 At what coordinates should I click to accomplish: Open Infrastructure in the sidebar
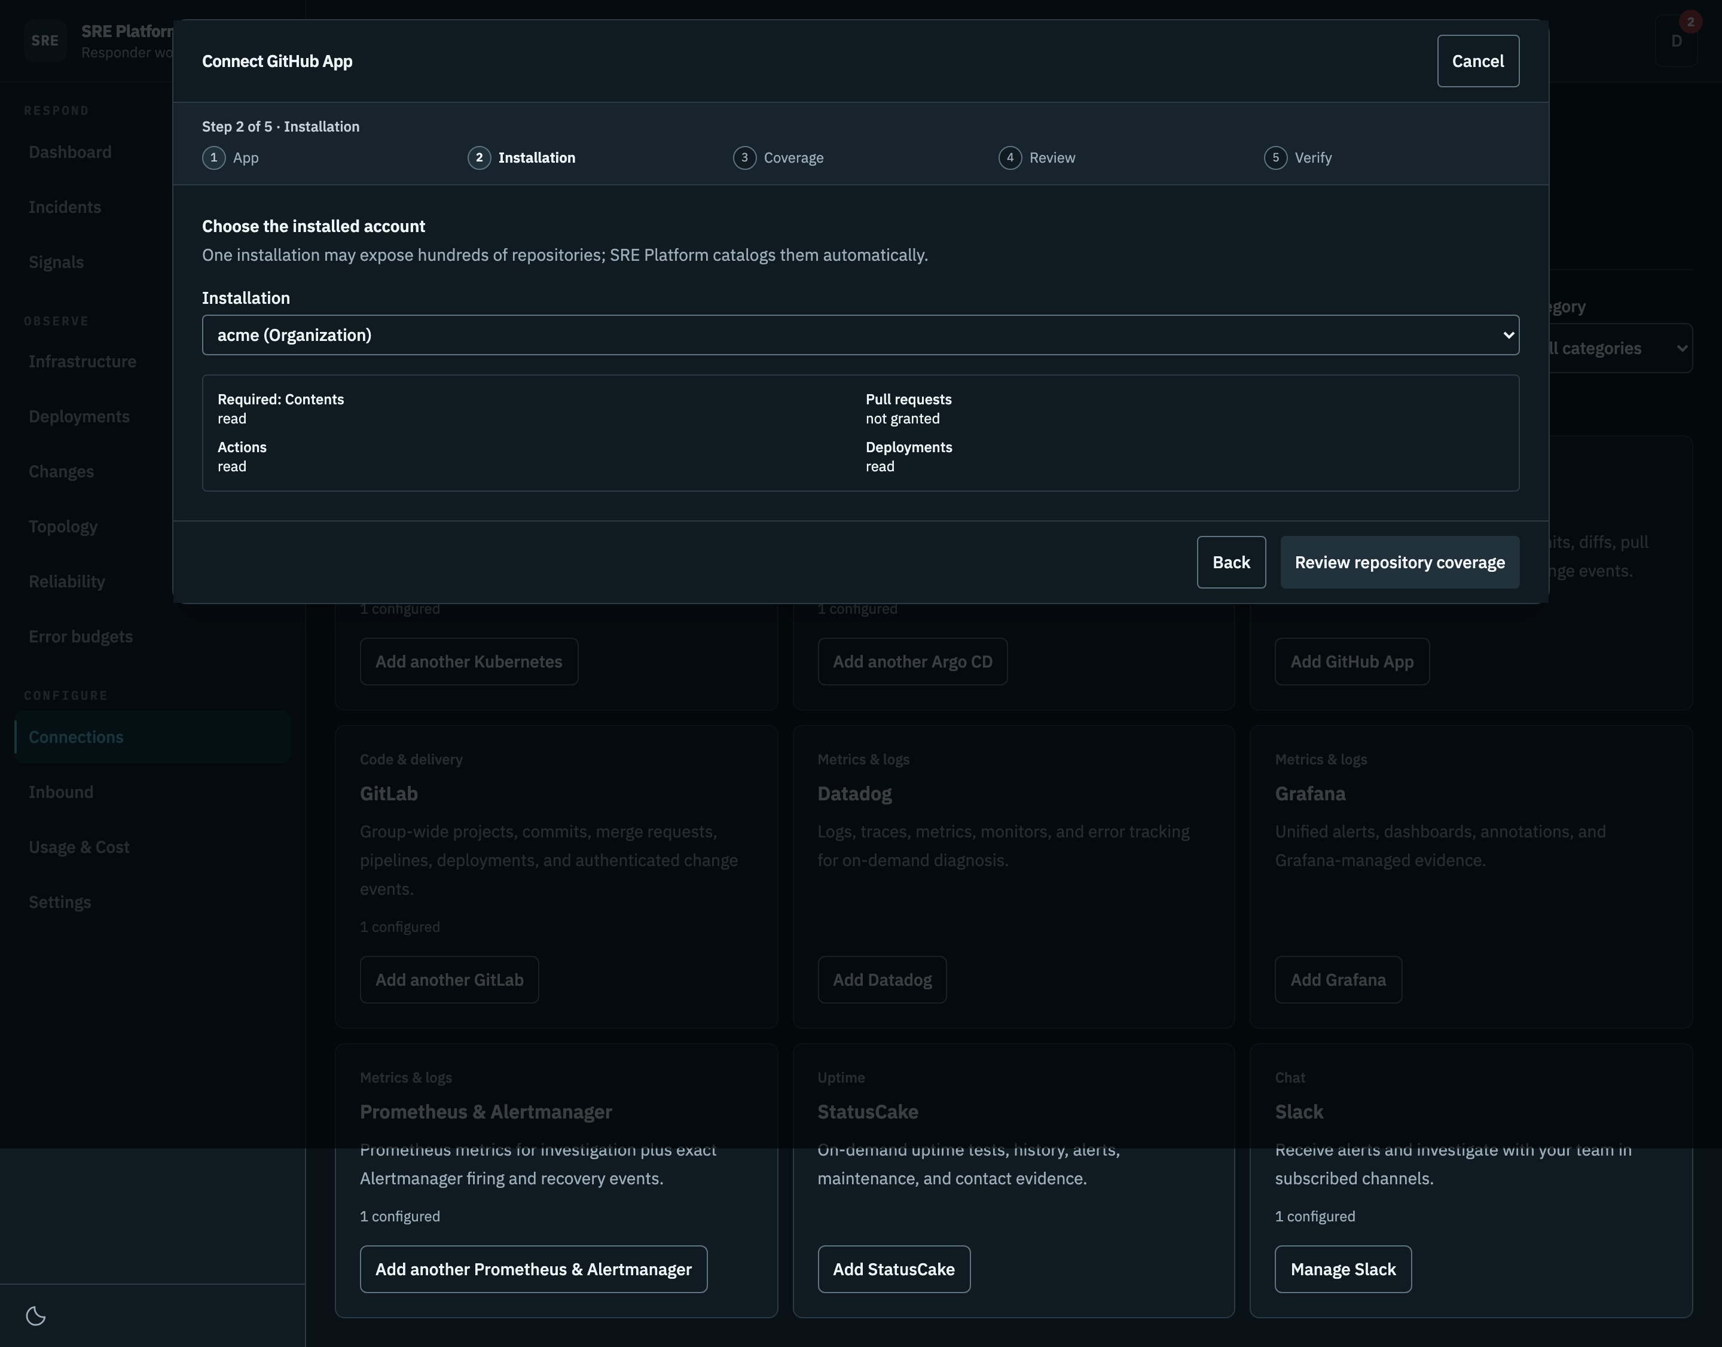[x=82, y=362]
